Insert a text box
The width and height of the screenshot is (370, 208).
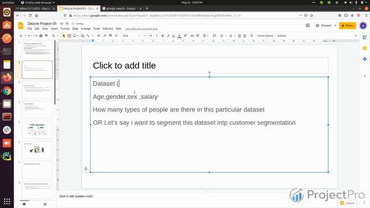[69, 36]
